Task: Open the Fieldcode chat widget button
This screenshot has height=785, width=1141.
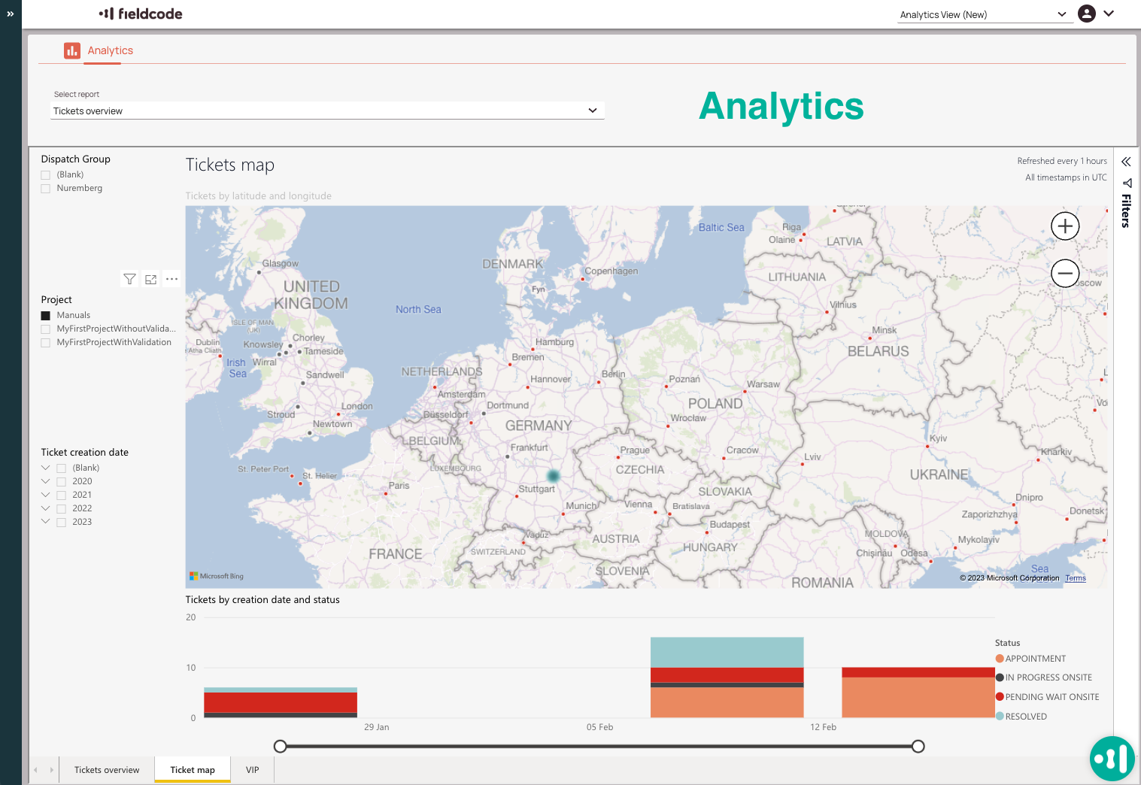Action: (1112, 759)
